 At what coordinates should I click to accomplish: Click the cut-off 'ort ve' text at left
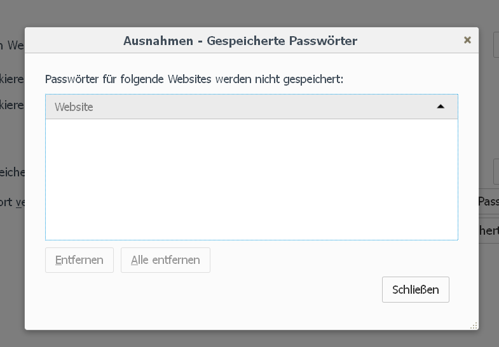pos(12,202)
